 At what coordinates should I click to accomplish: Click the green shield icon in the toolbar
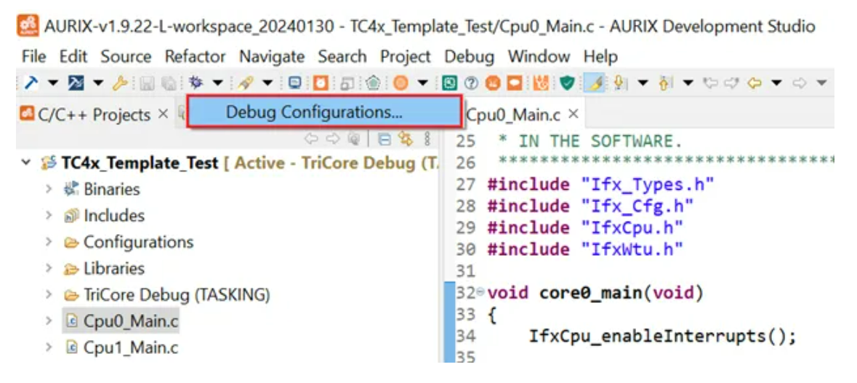[x=567, y=84]
